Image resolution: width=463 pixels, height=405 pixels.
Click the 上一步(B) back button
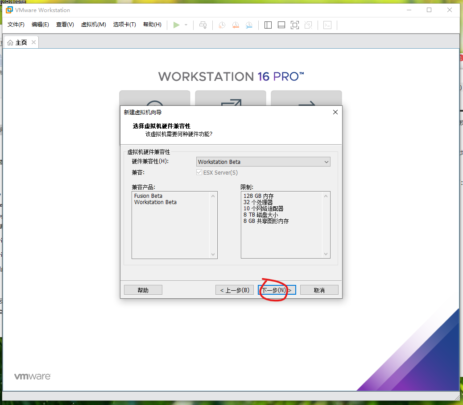click(235, 290)
